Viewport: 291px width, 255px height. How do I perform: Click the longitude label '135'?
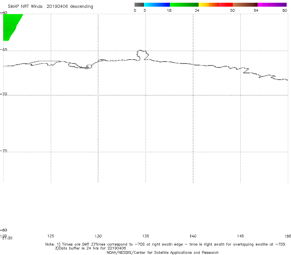tap(145, 236)
